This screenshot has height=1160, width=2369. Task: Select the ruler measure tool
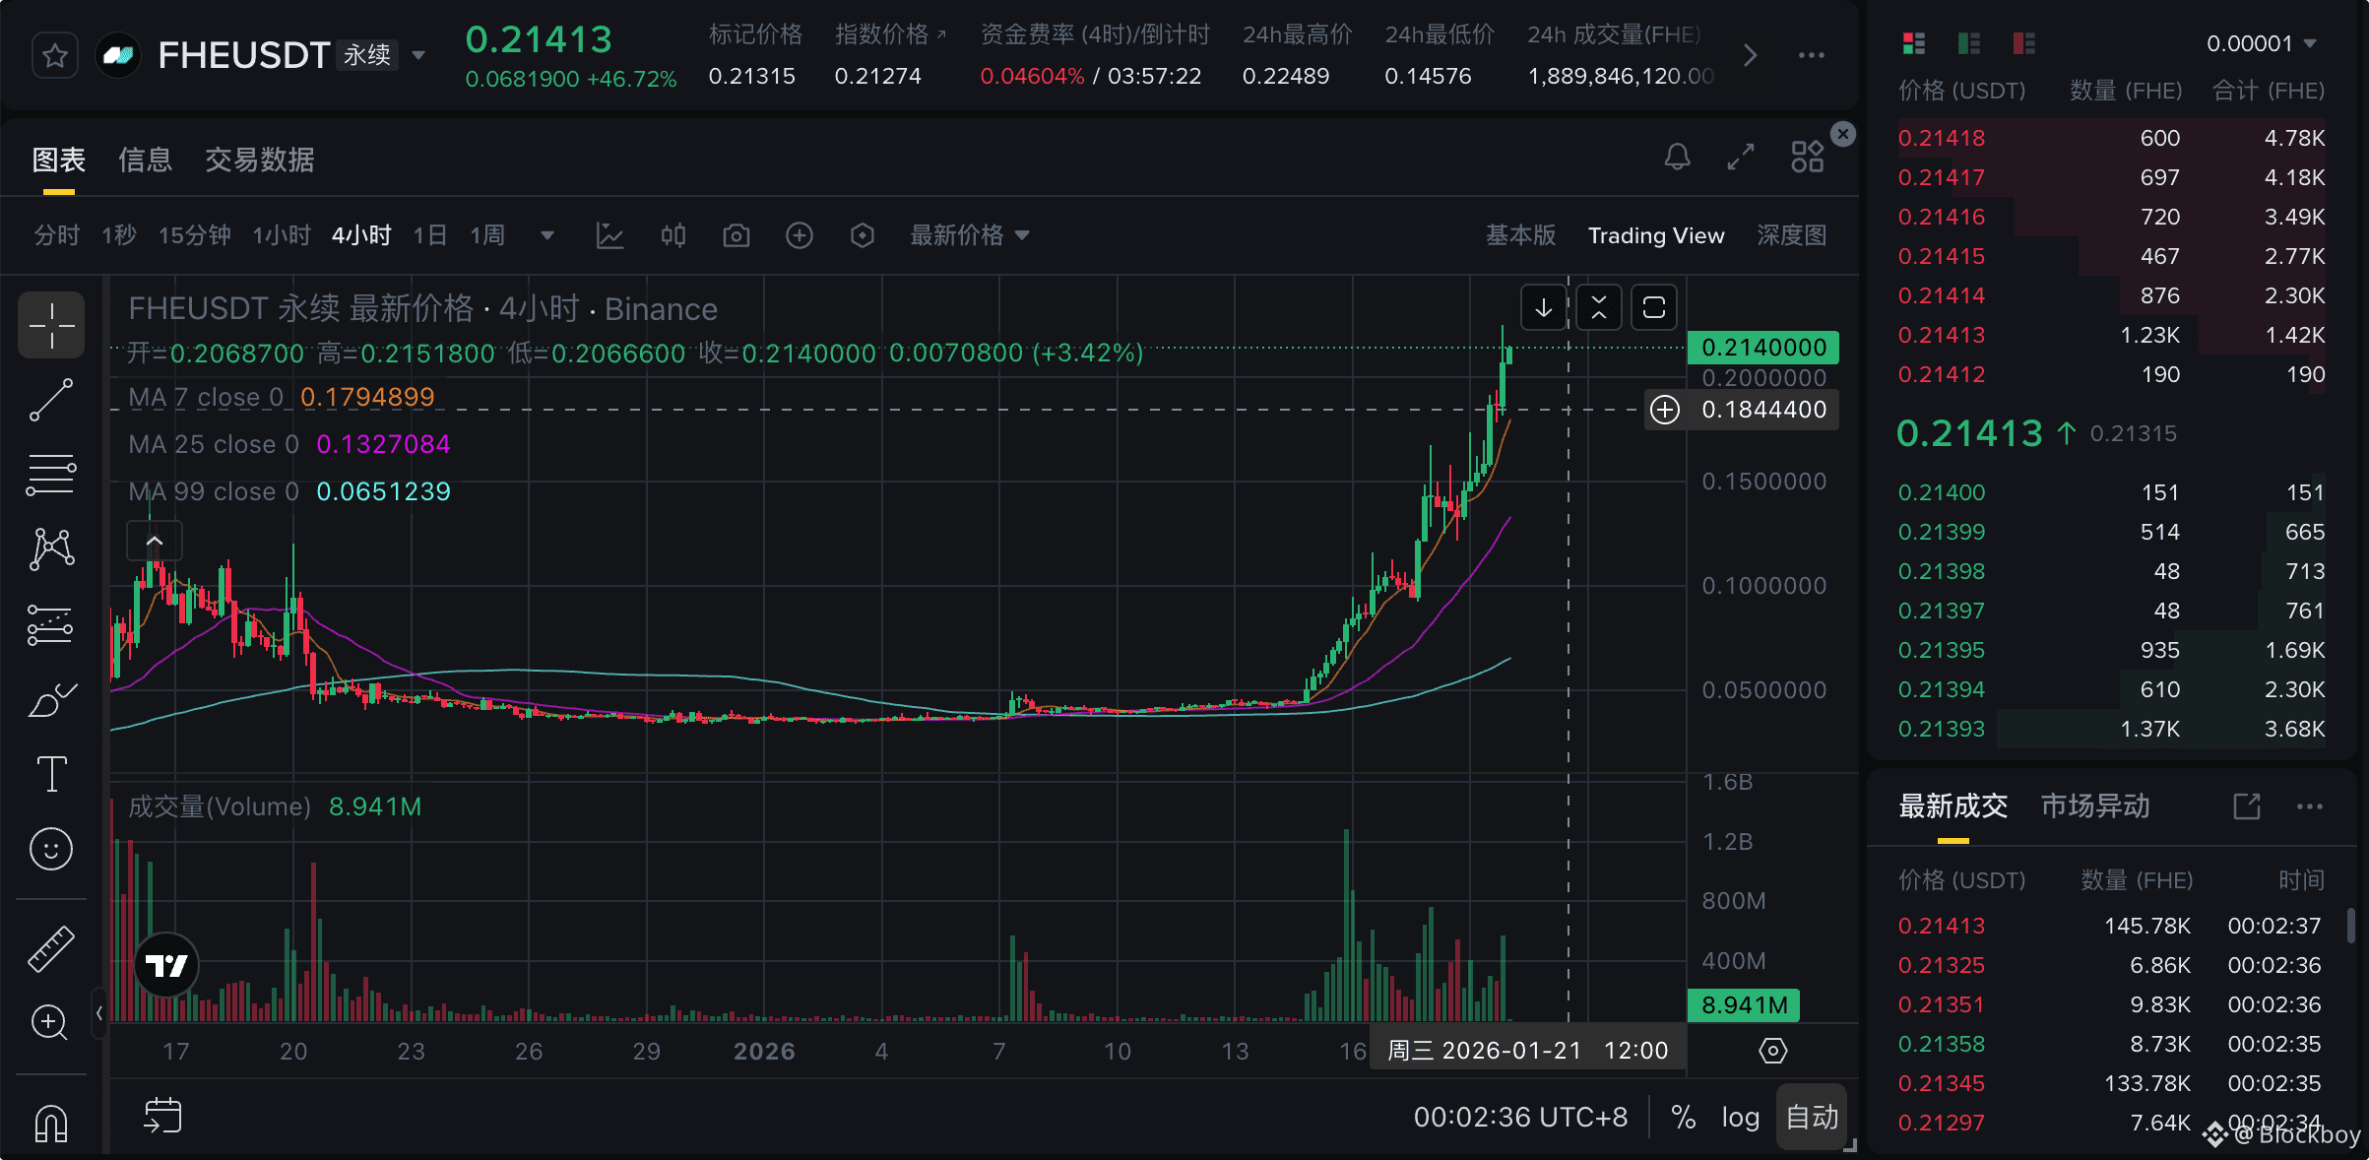51,948
